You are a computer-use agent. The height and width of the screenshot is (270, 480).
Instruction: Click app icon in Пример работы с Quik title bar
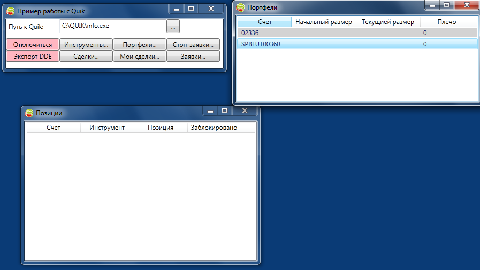[10, 11]
